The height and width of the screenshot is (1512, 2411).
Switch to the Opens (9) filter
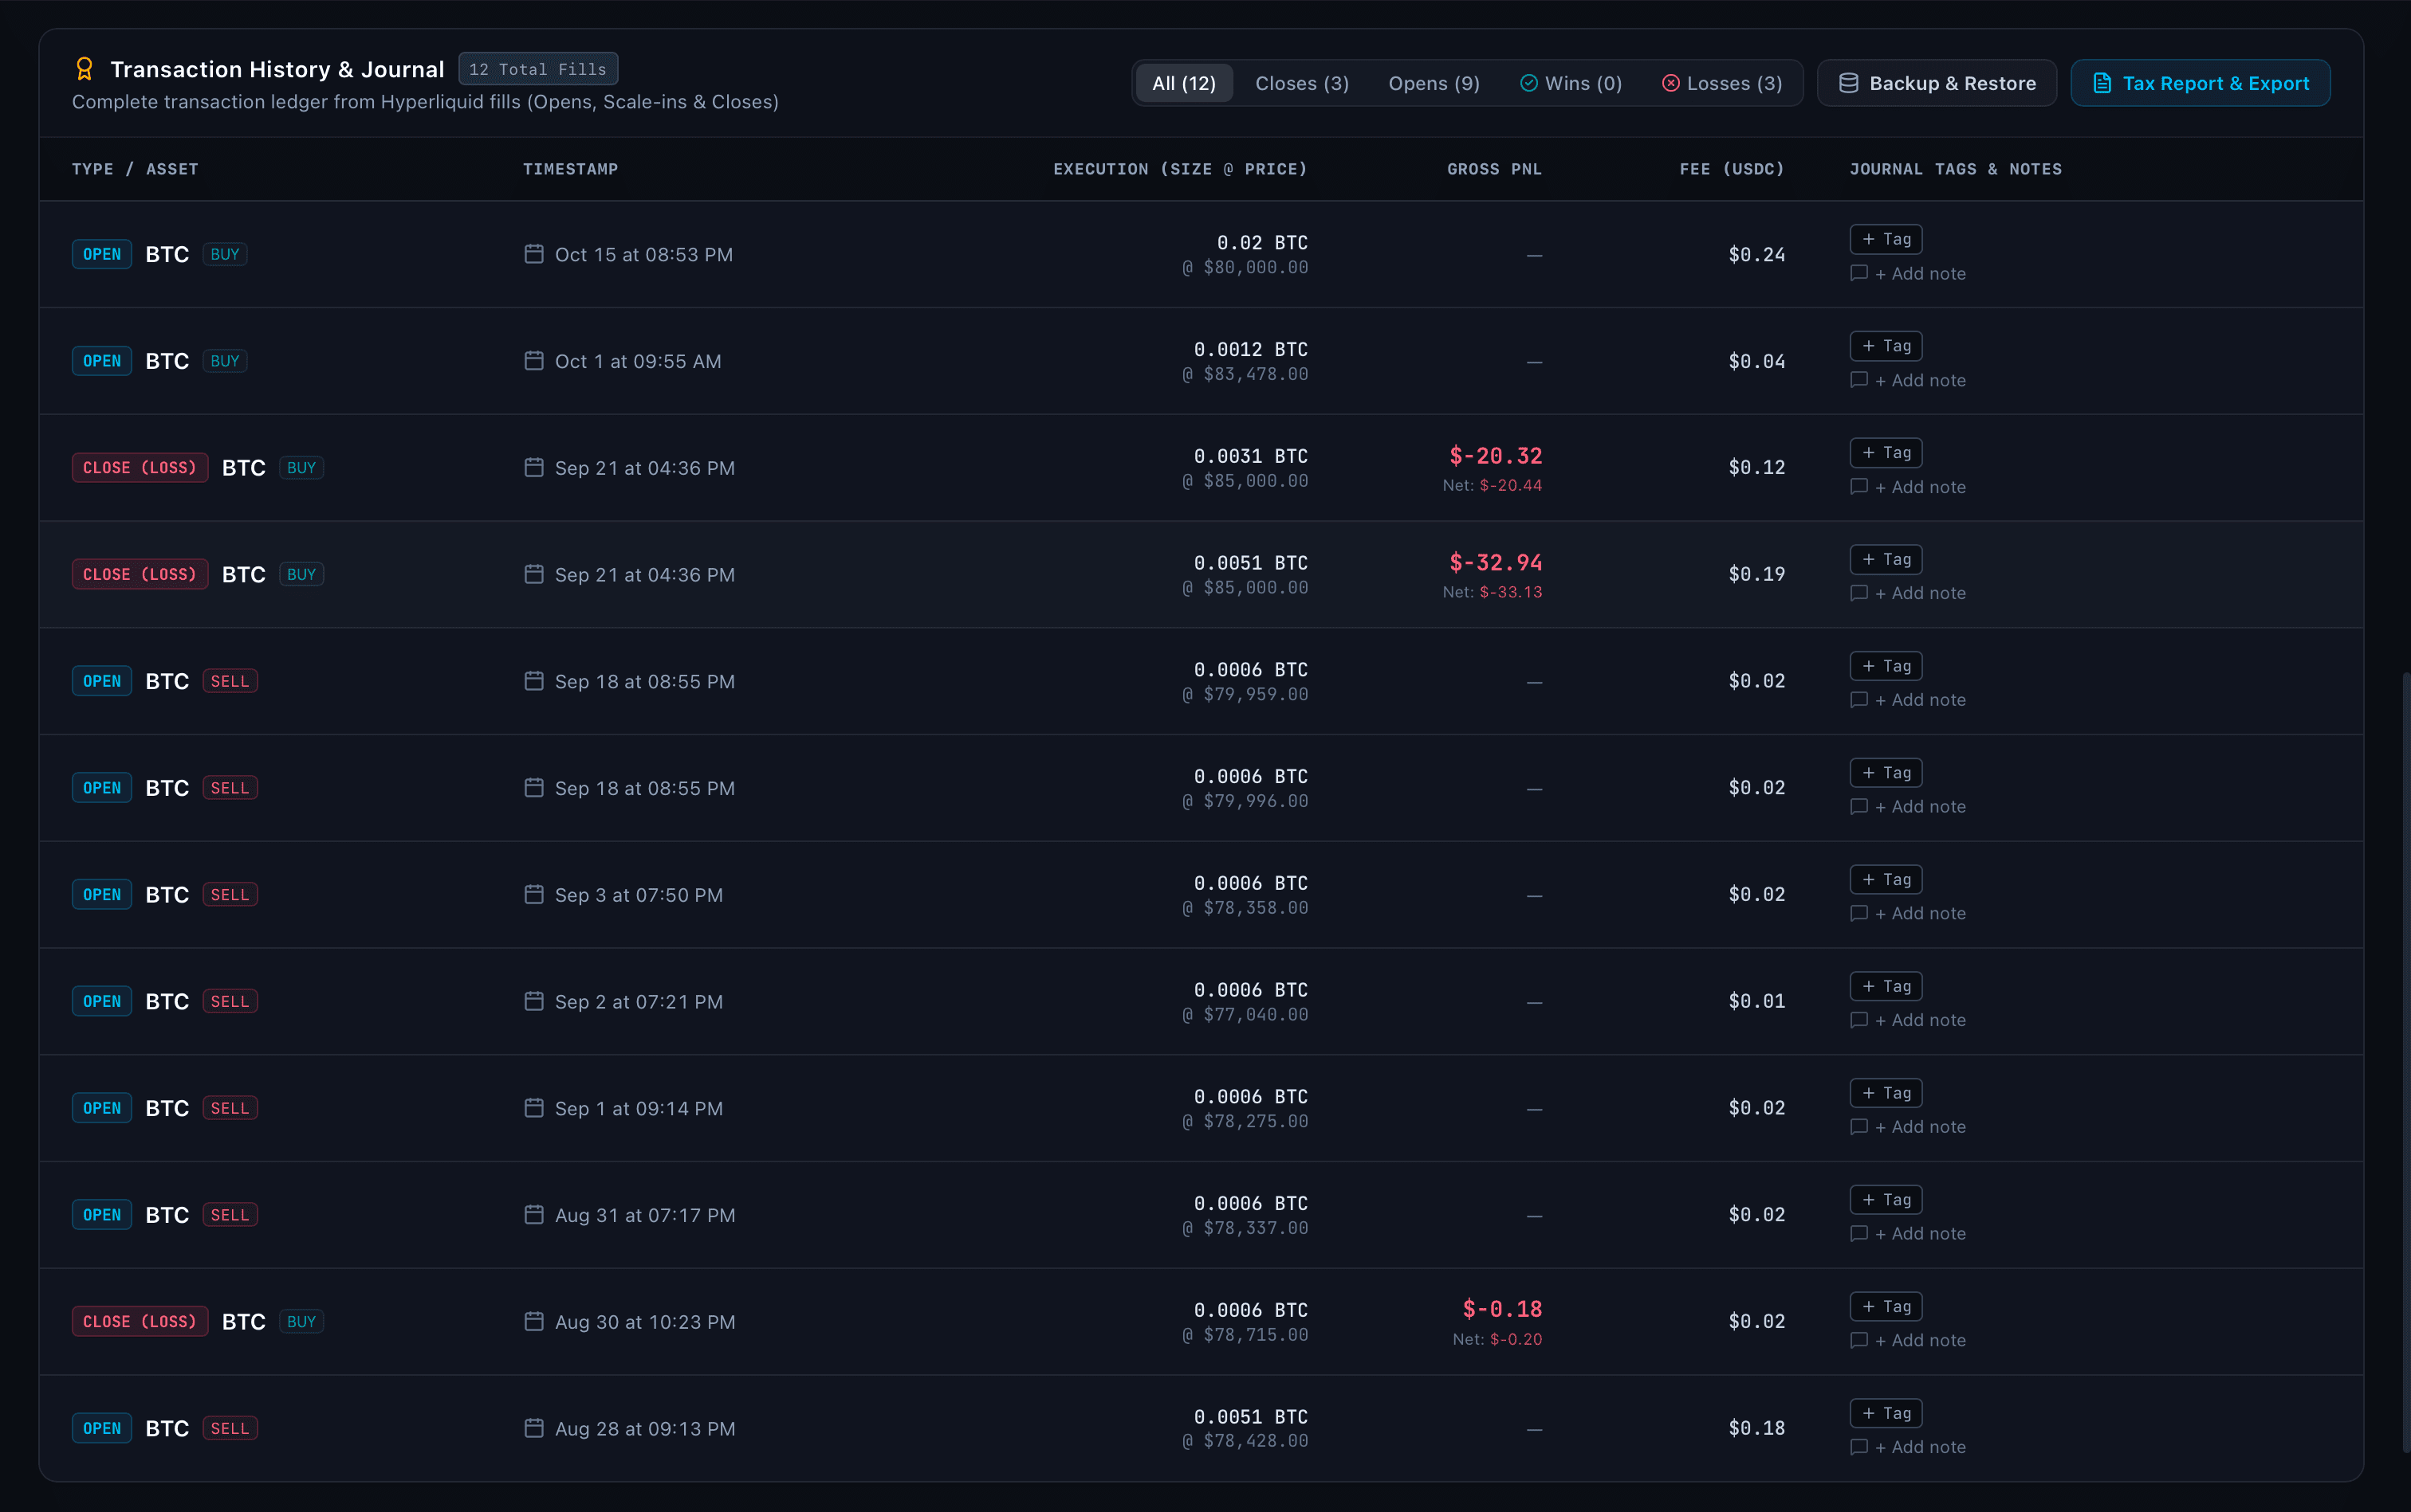1434,83
